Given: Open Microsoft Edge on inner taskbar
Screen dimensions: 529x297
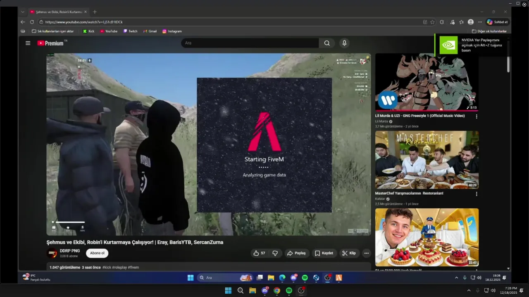Looking at the screenshot, I should (x=282, y=278).
